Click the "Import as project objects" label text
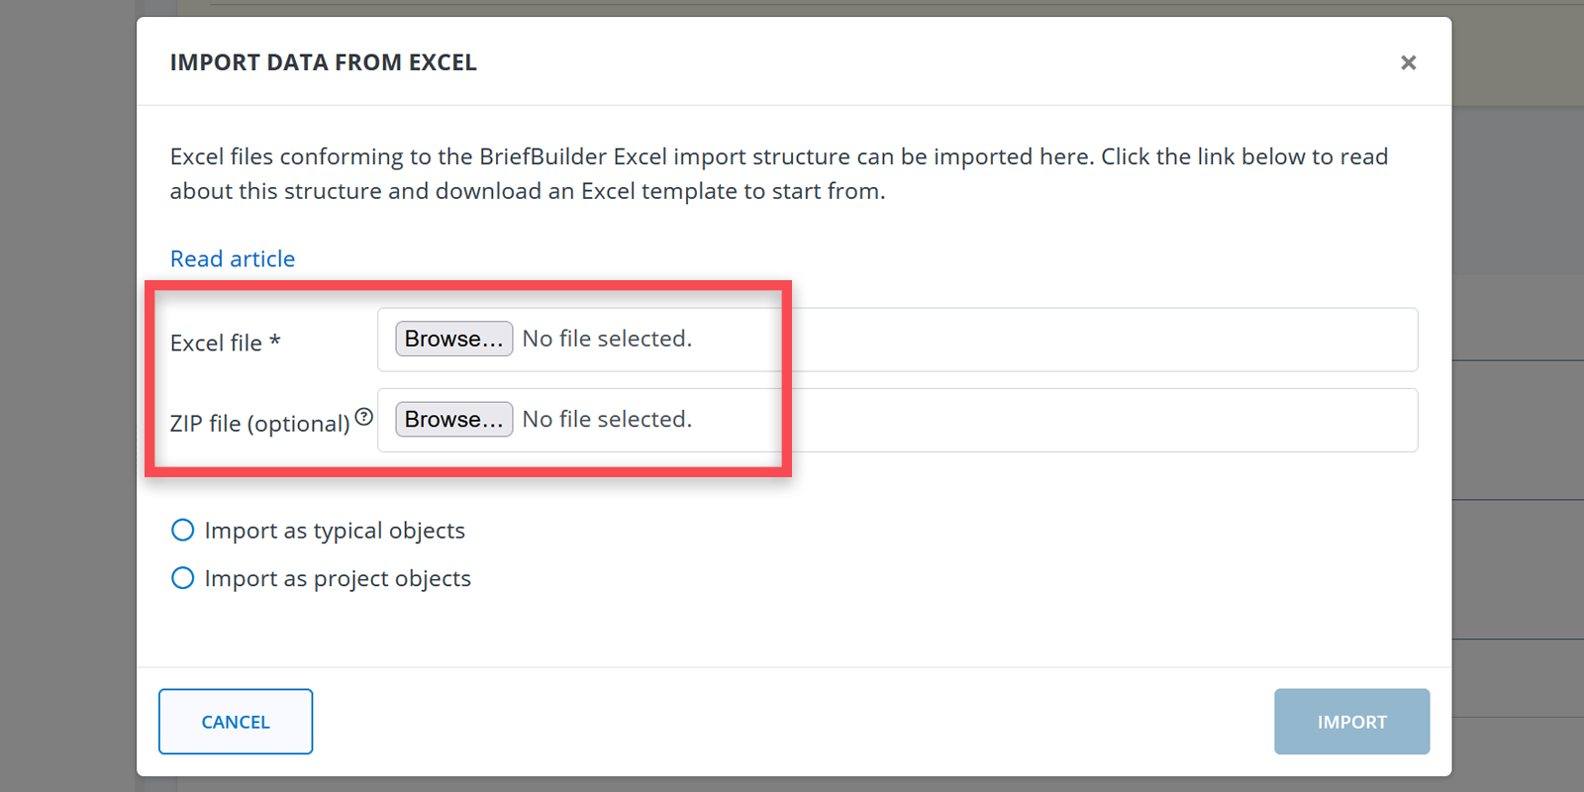Image resolution: width=1584 pixels, height=792 pixels. 338,579
